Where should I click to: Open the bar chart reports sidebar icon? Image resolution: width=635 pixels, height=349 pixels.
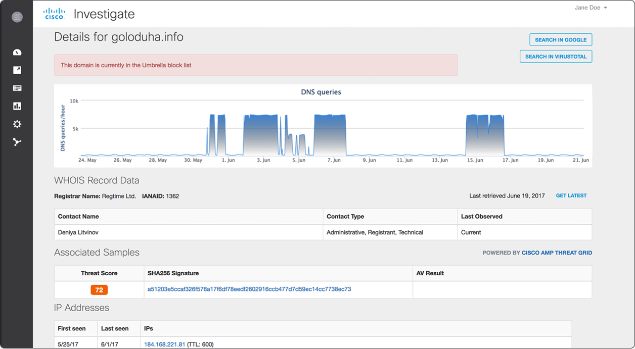[17, 106]
